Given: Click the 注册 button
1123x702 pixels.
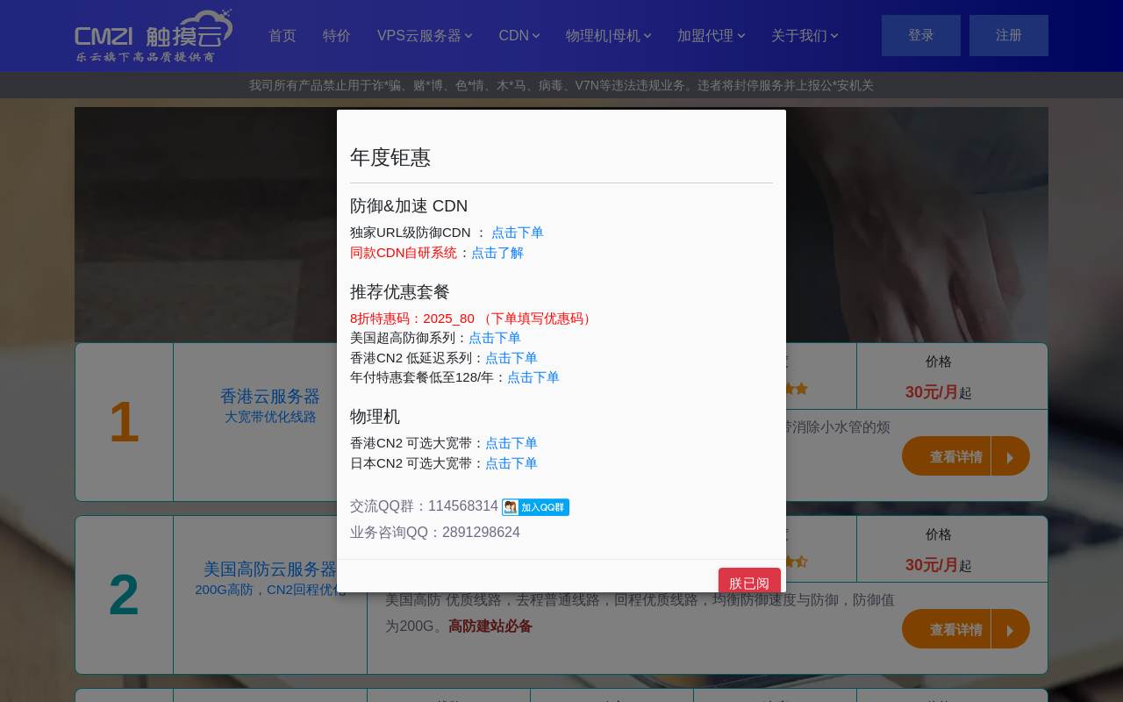Looking at the screenshot, I should pyautogui.click(x=1009, y=35).
